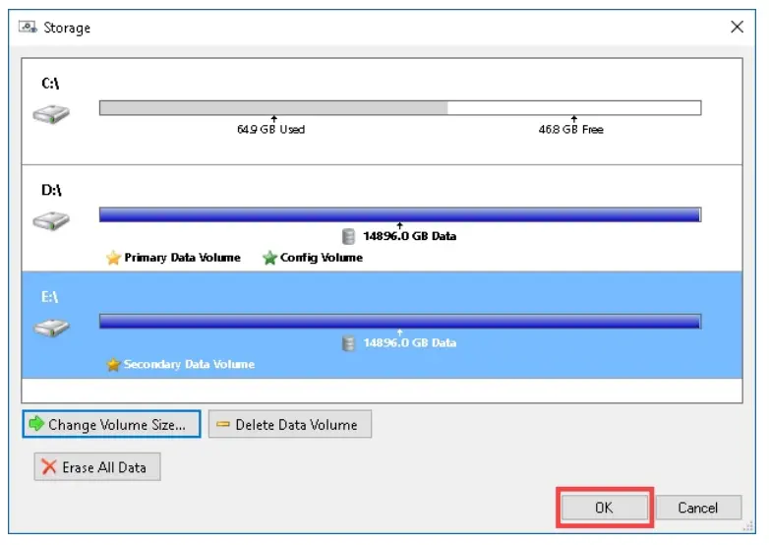Click the Config Volume green star
769x545 pixels.
(269, 258)
